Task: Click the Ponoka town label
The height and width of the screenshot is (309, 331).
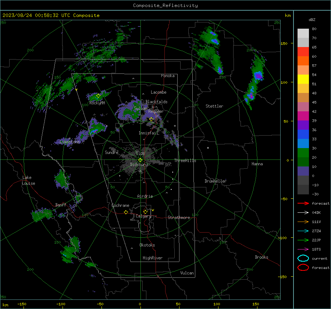Action: [x=168, y=76]
